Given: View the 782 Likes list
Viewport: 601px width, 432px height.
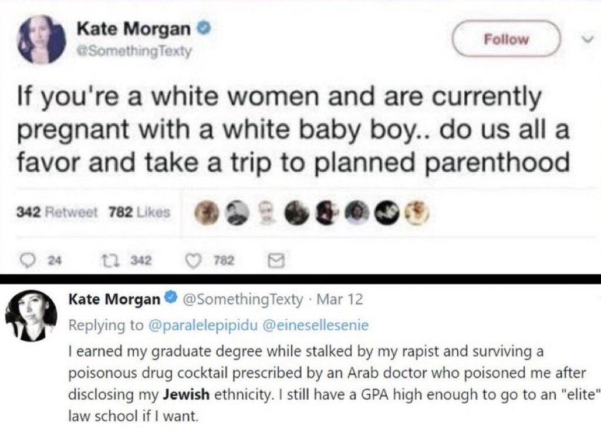Looking at the screenshot, I should 139,212.
